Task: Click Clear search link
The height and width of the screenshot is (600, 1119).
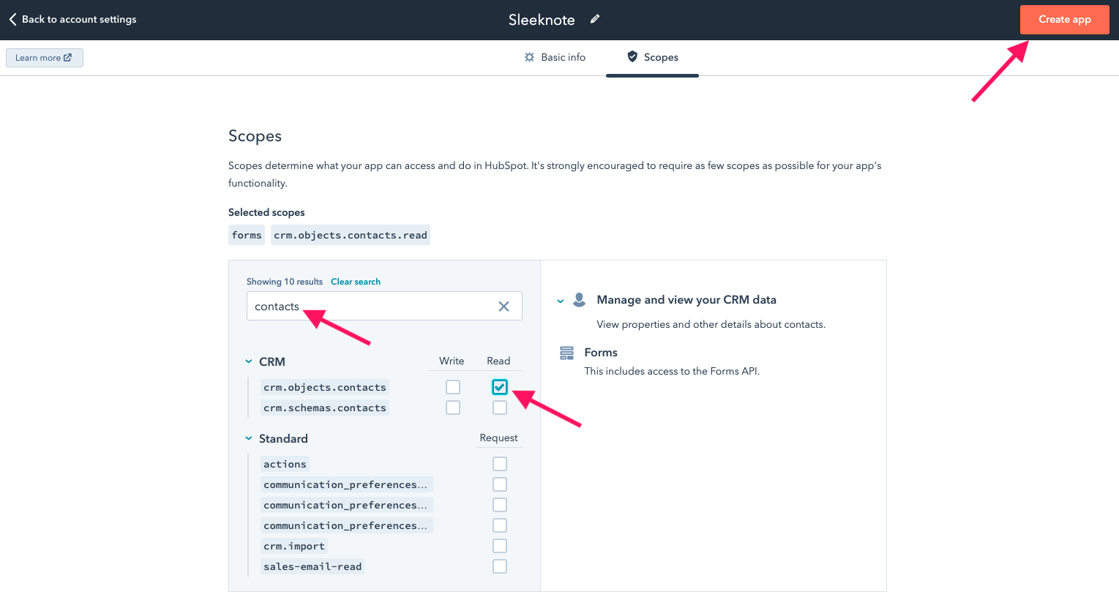Action: (356, 282)
